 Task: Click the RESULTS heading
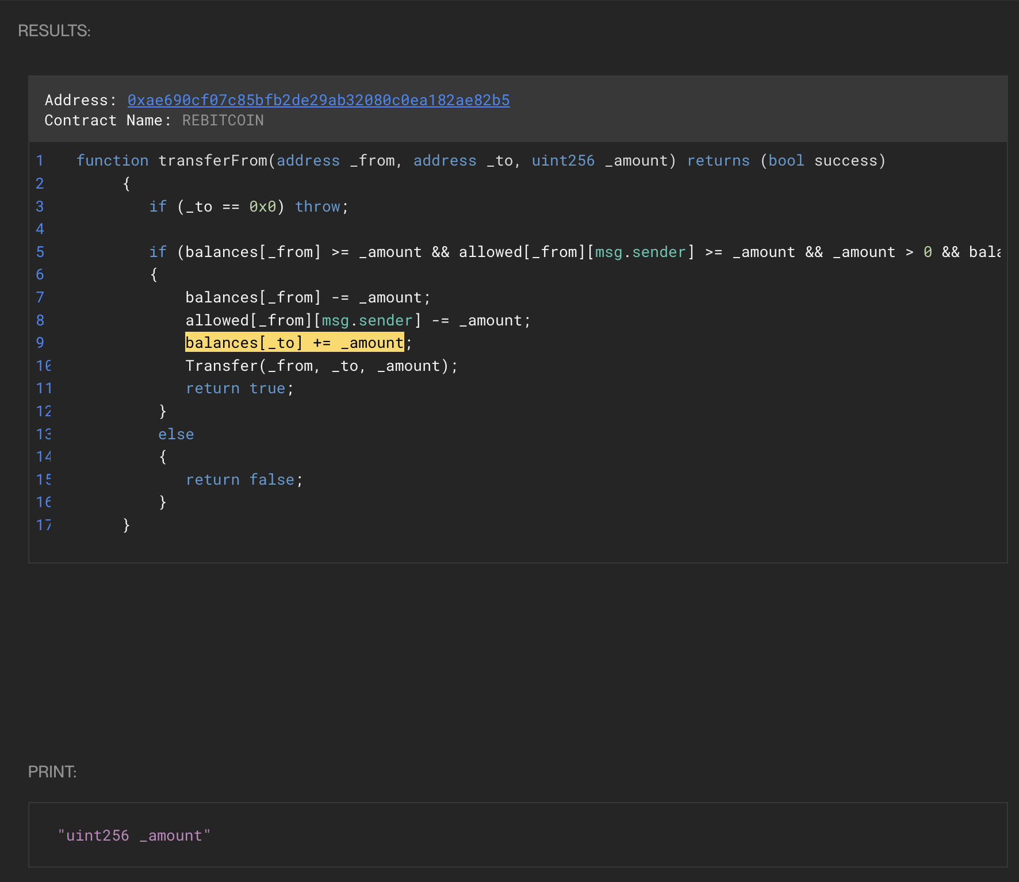point(54,30)
